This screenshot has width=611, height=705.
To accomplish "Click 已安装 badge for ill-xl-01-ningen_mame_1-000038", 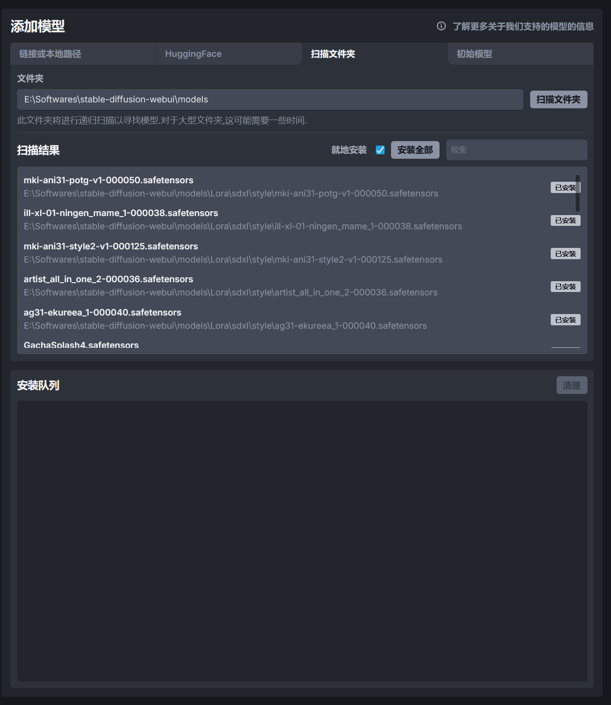I will 565,220.
